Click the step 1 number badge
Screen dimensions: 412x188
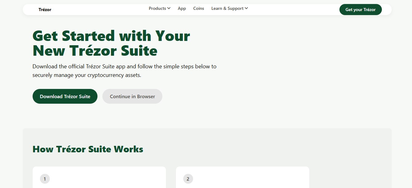pyautogui.click(x=45, y=179)
